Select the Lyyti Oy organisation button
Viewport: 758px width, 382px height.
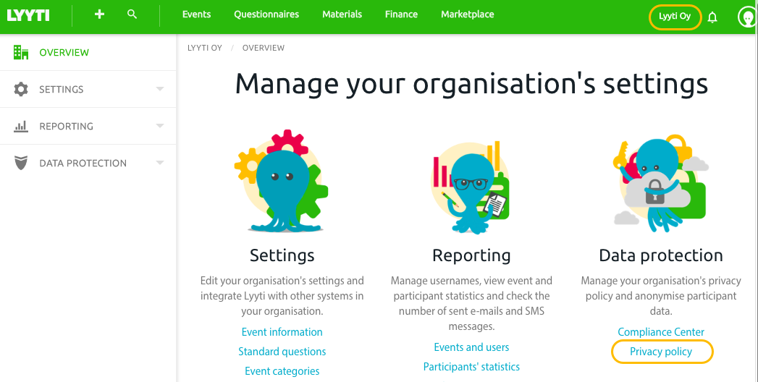675,17
